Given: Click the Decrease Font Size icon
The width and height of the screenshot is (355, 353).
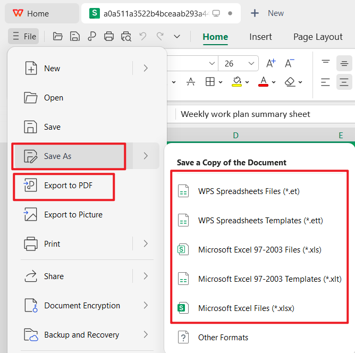Looking at the screenshot, I should point(289,63).
